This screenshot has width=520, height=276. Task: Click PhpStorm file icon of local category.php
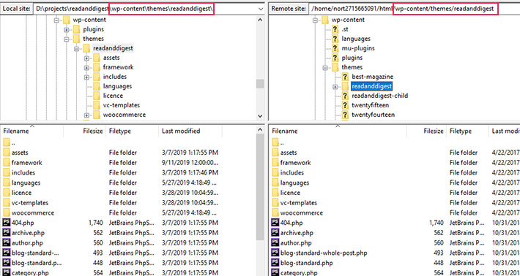(x=7, y=272)
